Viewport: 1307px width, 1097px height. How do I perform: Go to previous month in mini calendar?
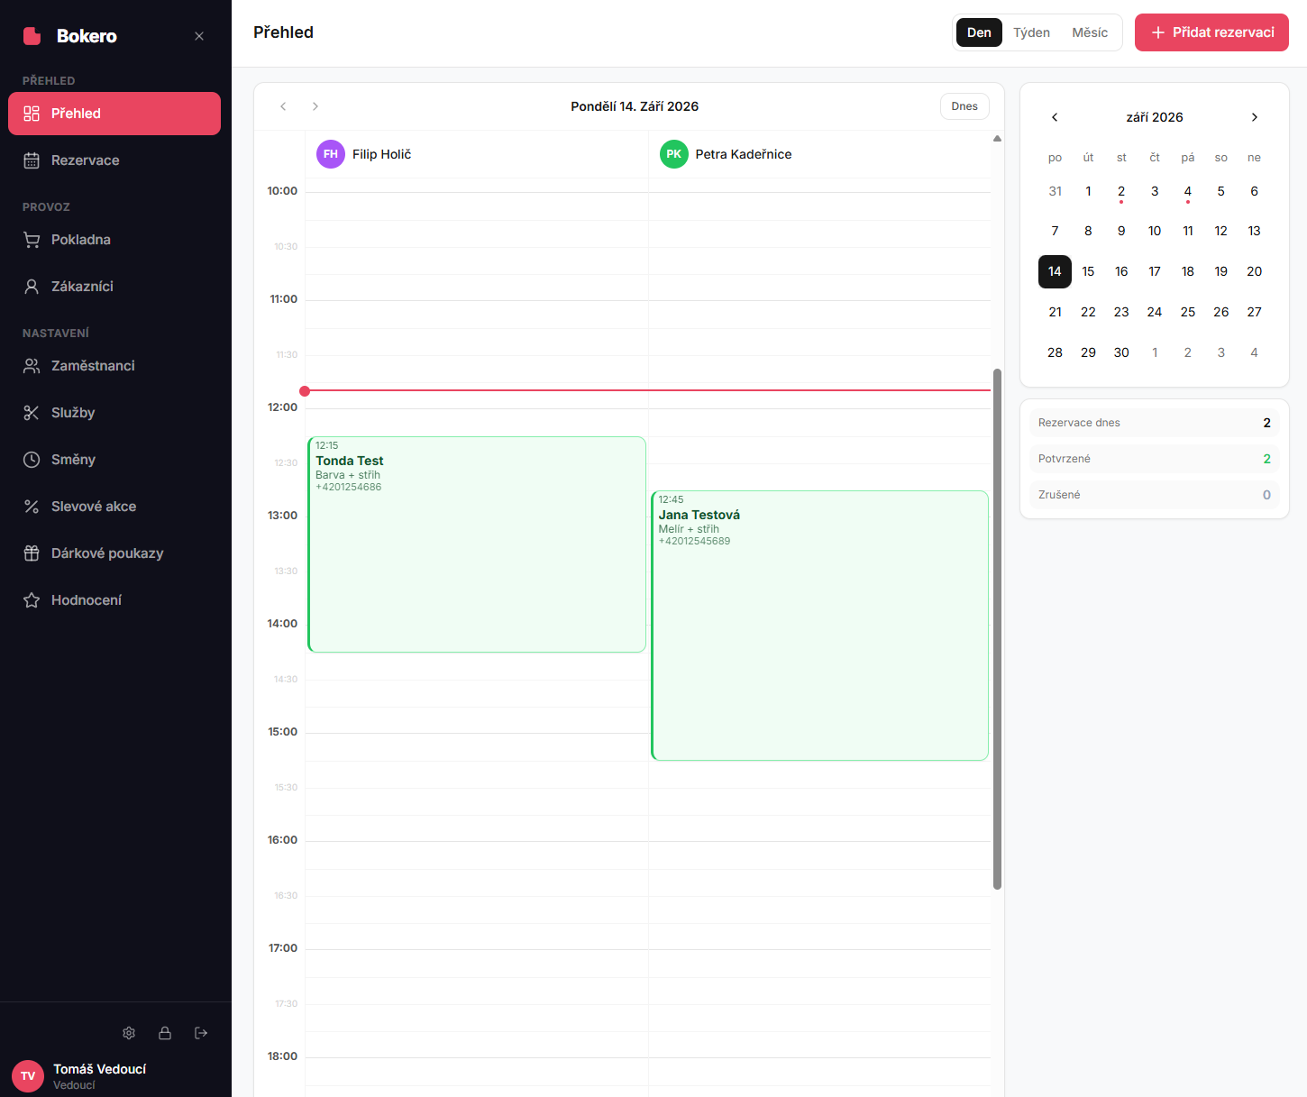pyautogui.click(x=1055, y=117)
